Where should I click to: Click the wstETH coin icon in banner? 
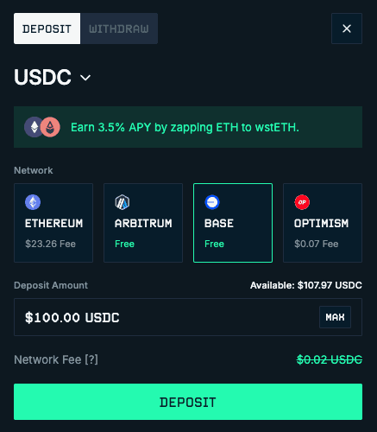click(x=50, y=127)
